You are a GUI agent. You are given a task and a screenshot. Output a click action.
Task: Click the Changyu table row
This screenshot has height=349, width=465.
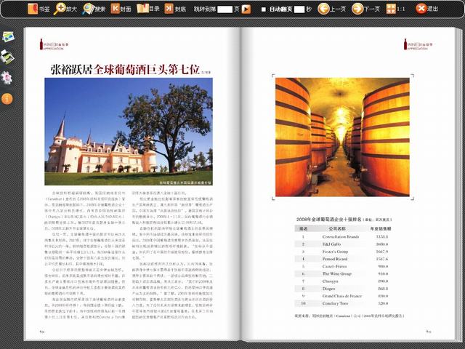(343, 281)
